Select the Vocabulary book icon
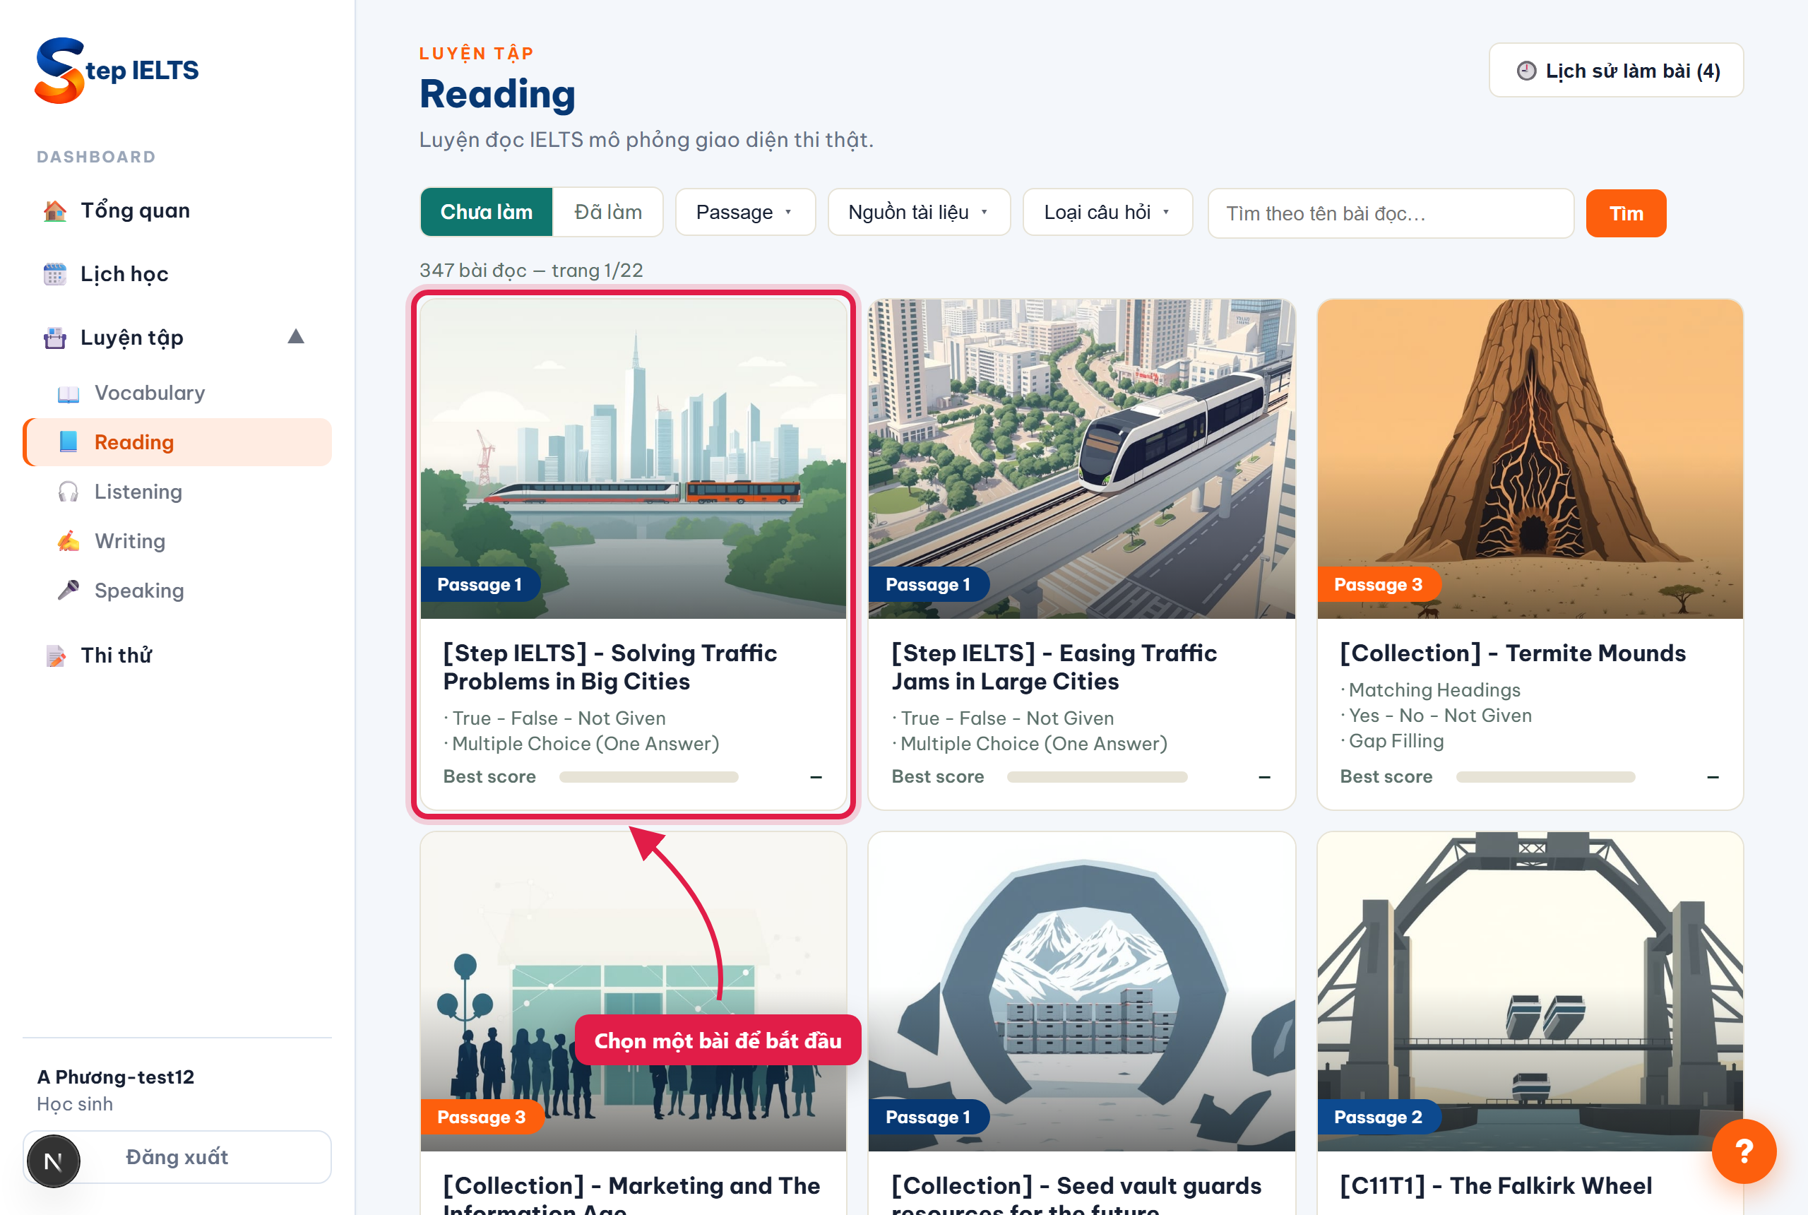1808x1215 pixels. click(69, 393)
